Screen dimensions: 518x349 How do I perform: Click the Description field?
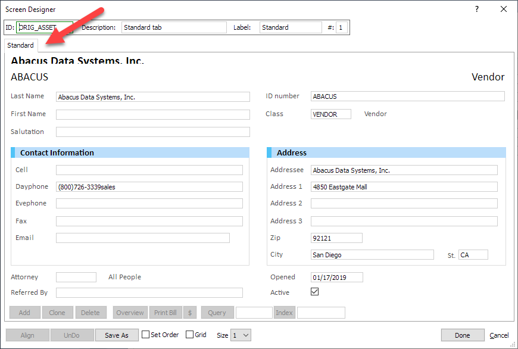(x=174, y=27)
